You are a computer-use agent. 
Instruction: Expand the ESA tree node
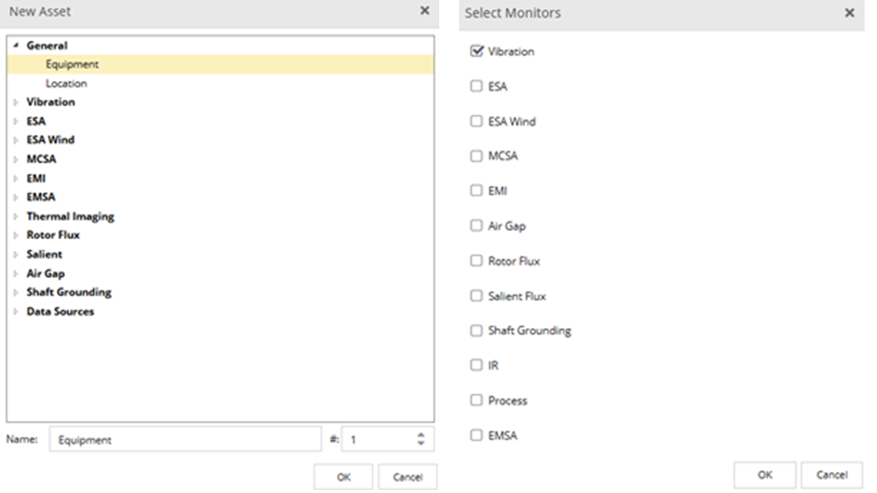click(16, 121)
